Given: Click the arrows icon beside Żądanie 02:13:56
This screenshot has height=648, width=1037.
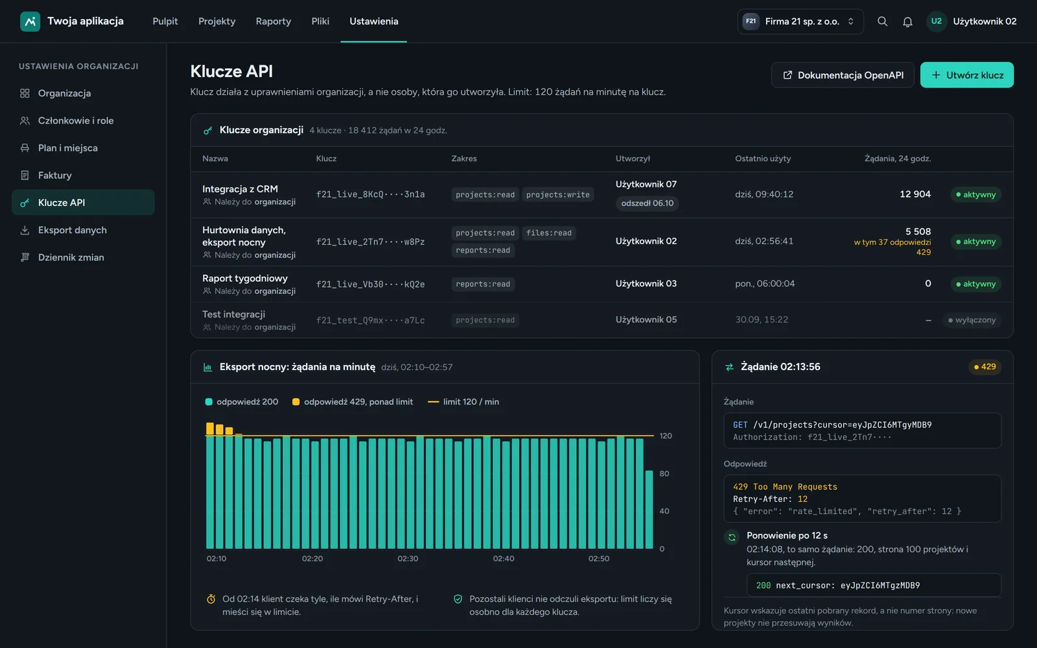Looking at the screenshot, I should (x=729, y=367).
